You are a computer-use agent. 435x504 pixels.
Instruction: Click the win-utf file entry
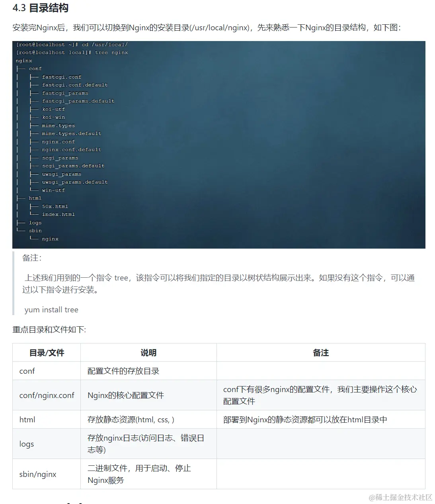pos(53,190)
